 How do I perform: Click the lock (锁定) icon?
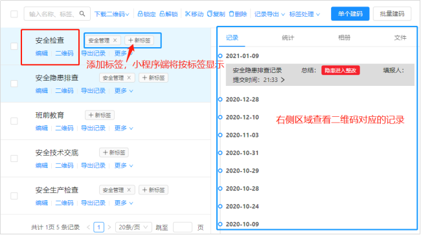pos(140,14)
